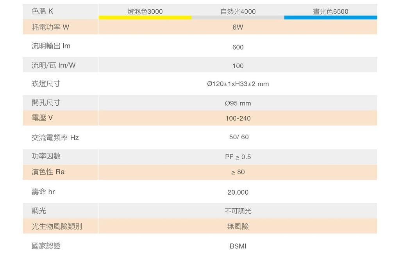Screen dimensions: 400x261
Task: Click the blue 6500K color bar
Action: (x=330, y=18)
